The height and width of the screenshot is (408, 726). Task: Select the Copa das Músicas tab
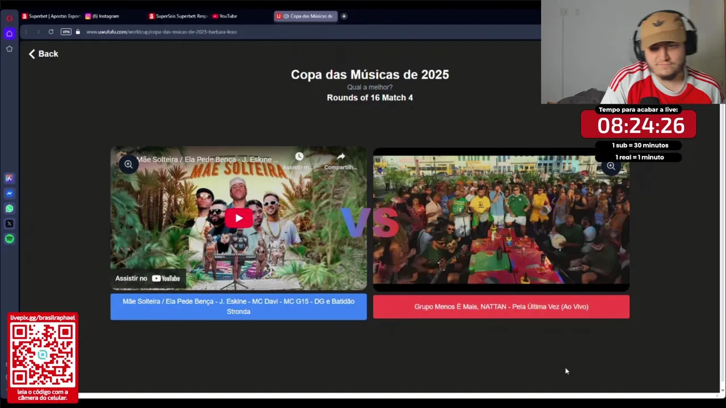pyautogui.click(x=306, y=16)
